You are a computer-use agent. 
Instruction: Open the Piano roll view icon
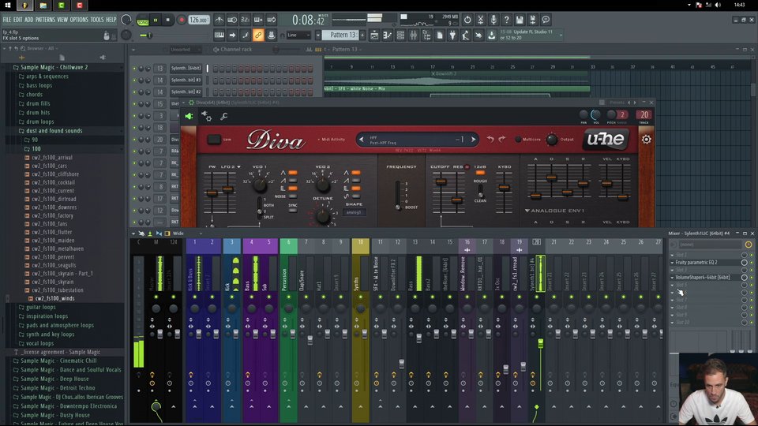pos(387,35)
